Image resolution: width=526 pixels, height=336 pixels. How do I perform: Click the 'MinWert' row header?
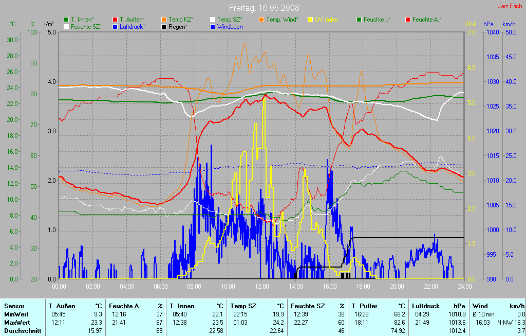pyautogui.click(x=16, y=314)
